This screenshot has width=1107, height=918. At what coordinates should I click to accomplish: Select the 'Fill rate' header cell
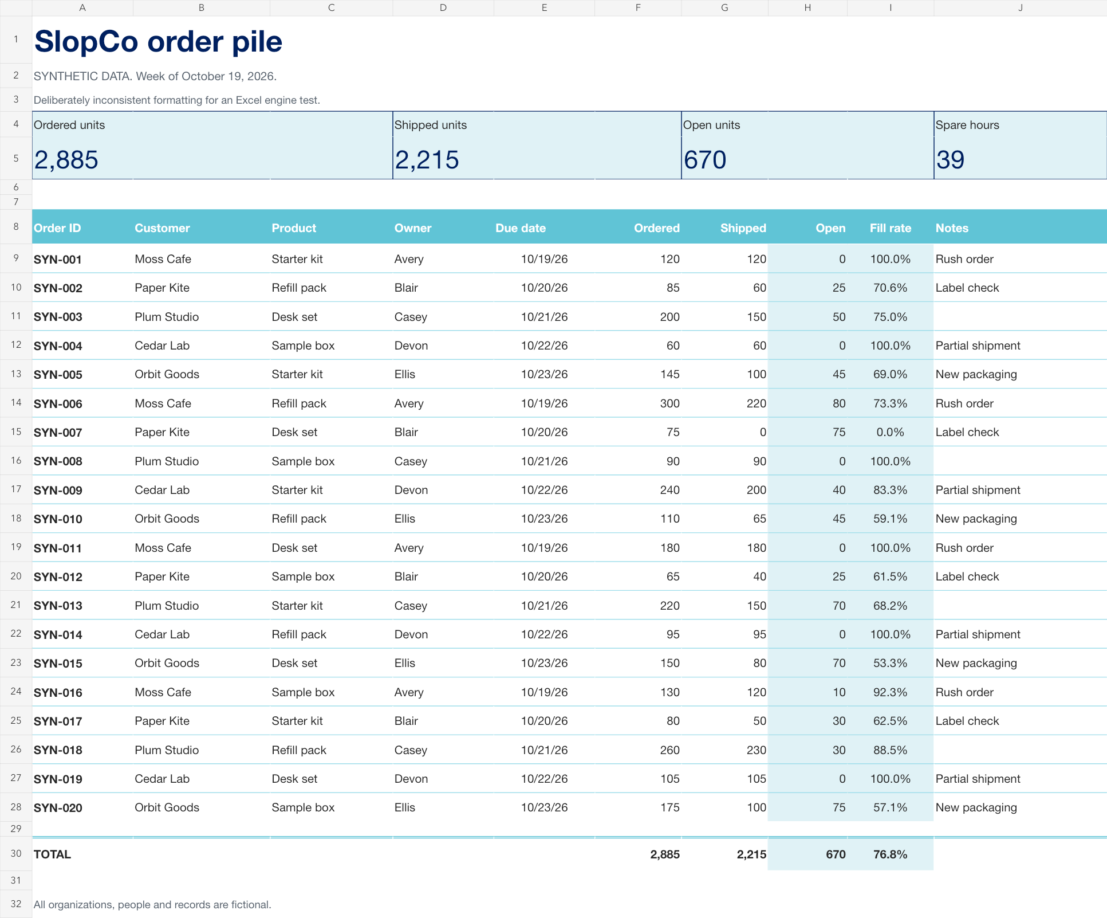pos(891,227)
